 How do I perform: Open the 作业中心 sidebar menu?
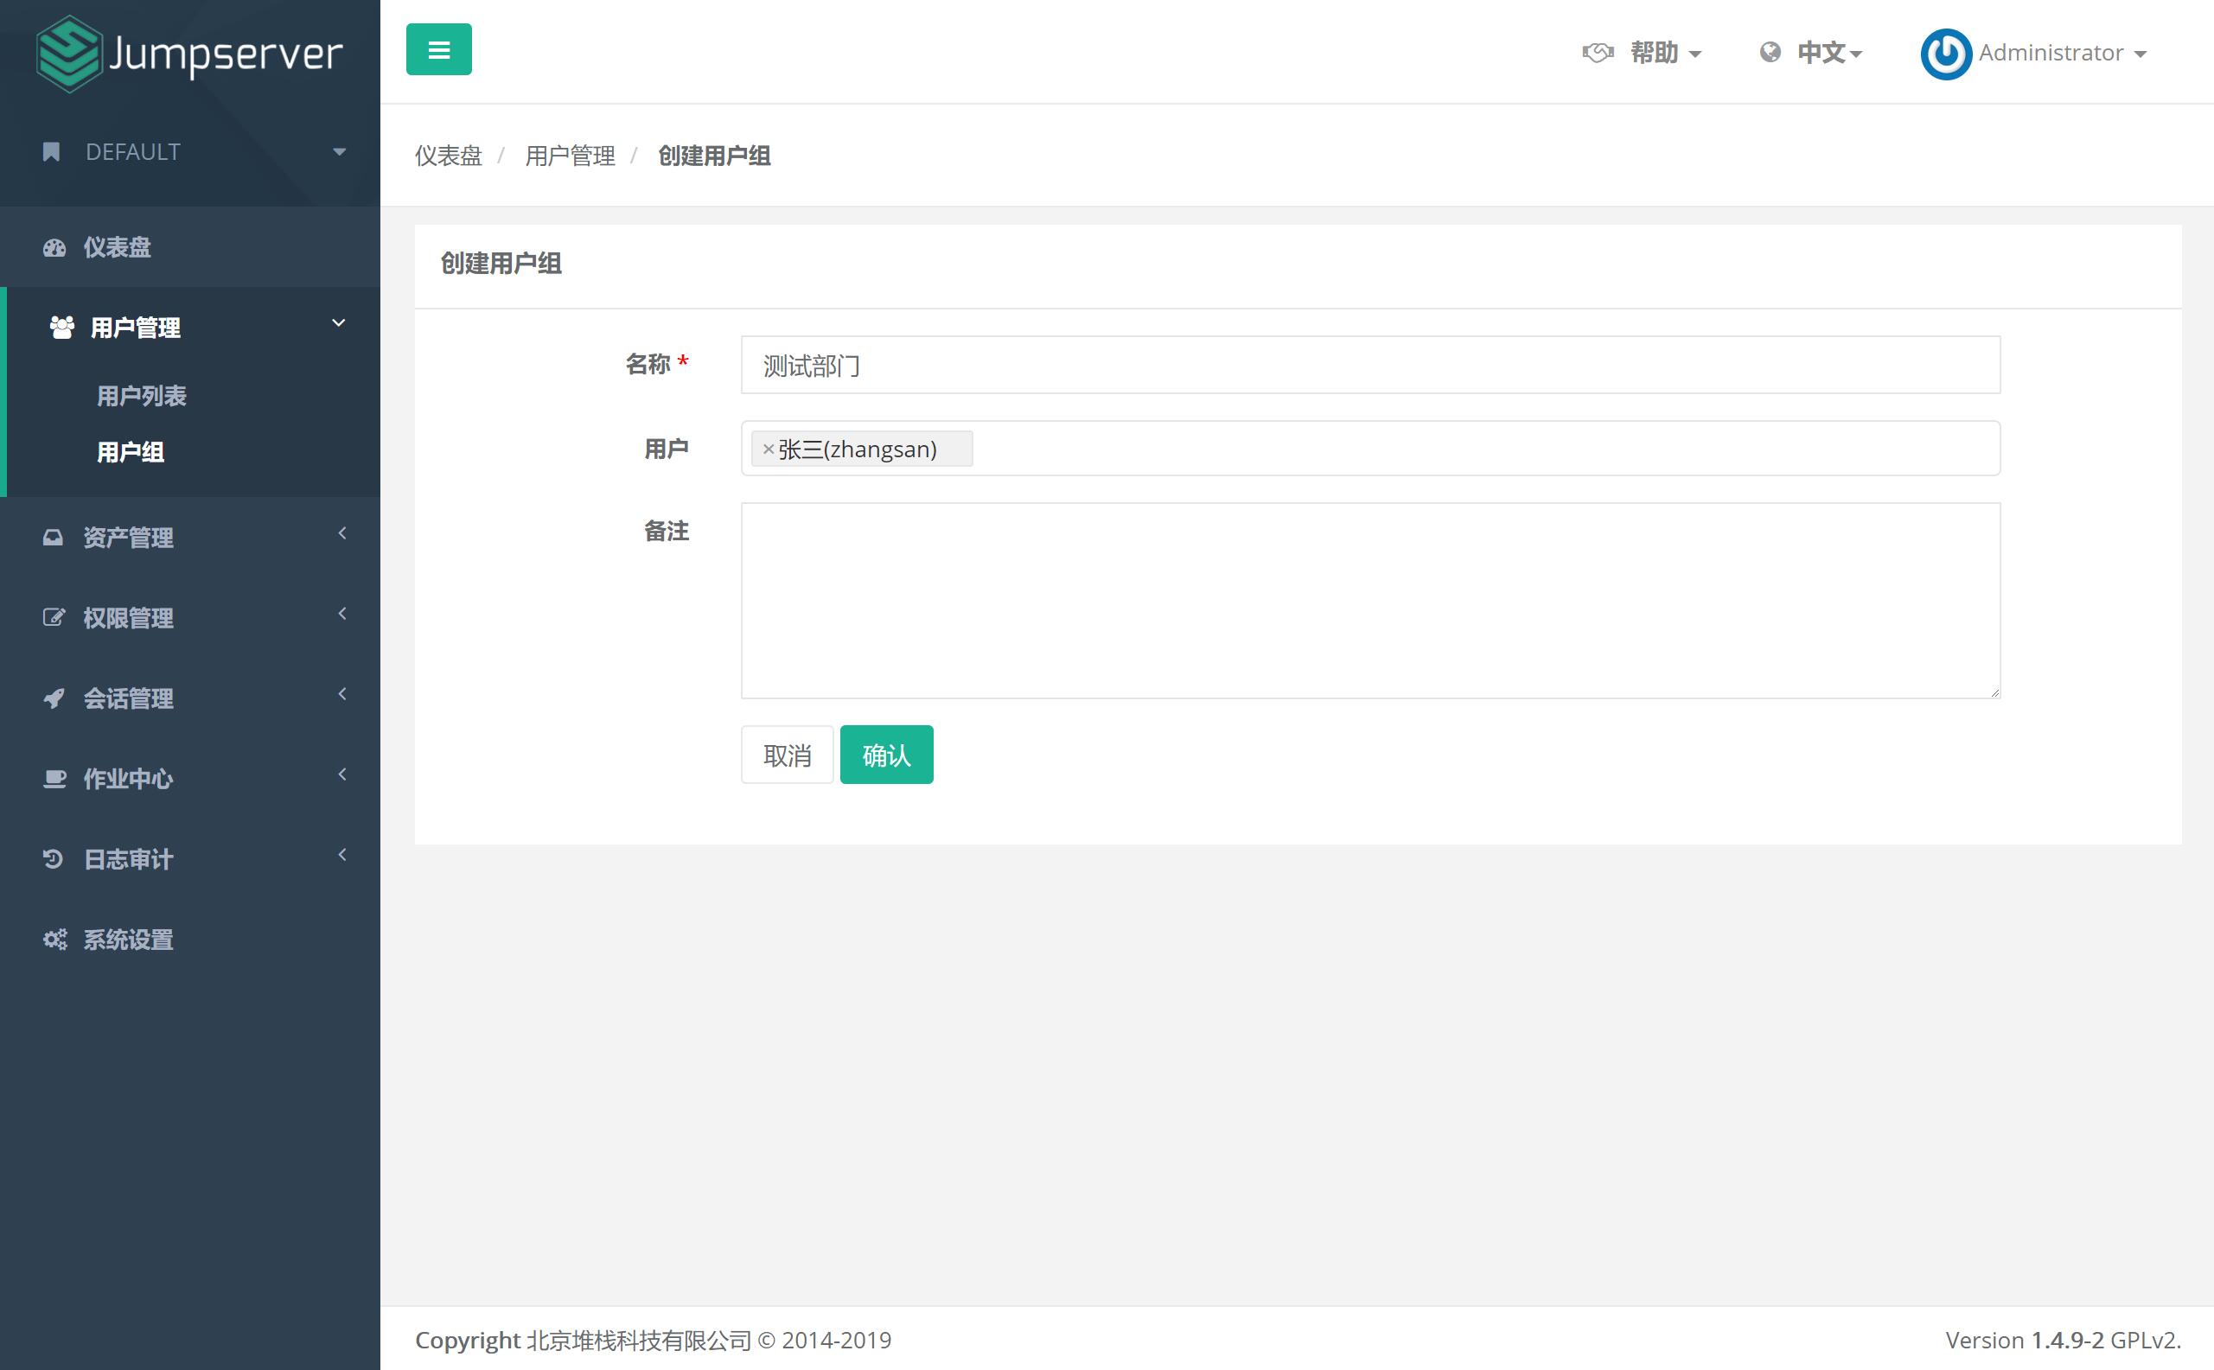click(129, 780)
